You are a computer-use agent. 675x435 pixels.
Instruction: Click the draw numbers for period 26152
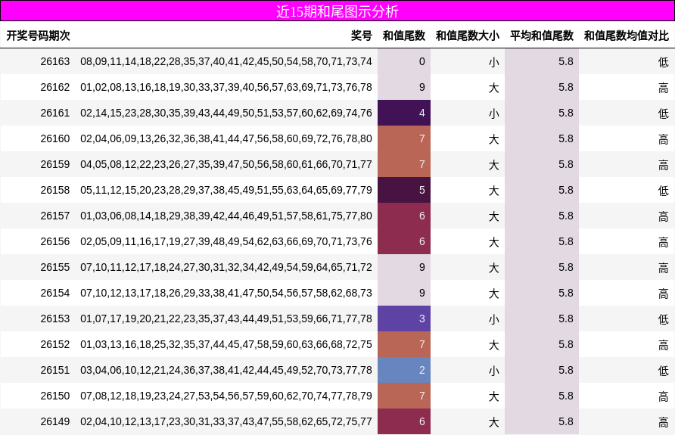tap(226, 344)
